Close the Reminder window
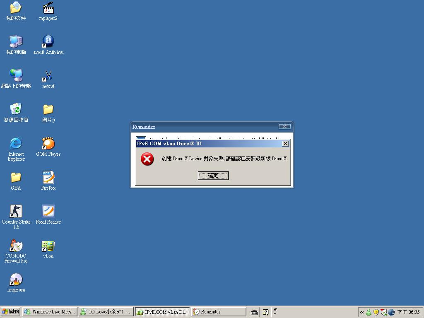The width and height of the screenshot is (424, 318). pyautogui.click(x=285, y=127)
